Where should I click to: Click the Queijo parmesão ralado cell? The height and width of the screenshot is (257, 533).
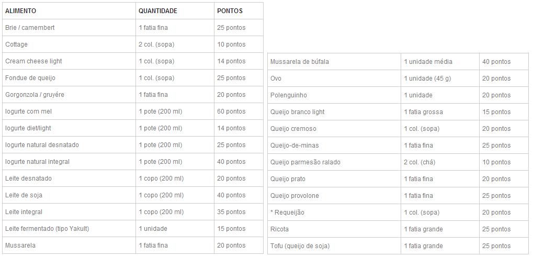pos(305,162)
